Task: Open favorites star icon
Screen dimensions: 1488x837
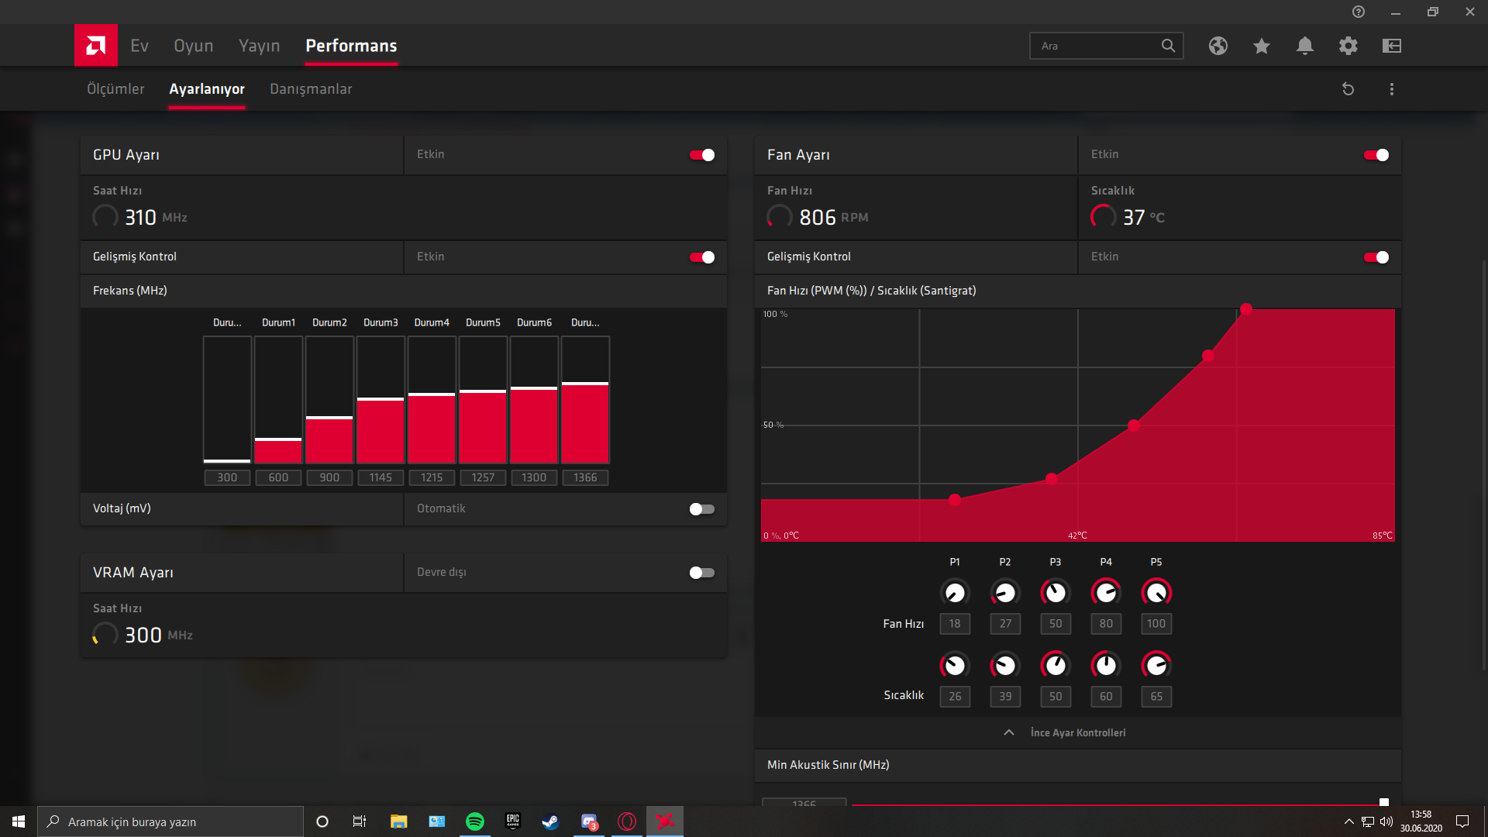Action: point(1262,46)
